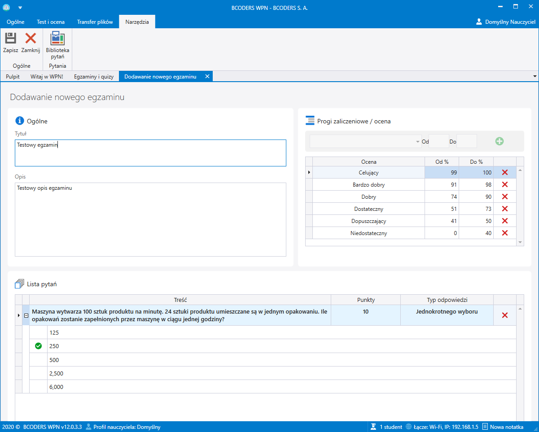Click points value 10 cell
The image size is (539, 432).
[x=366, y=315]
